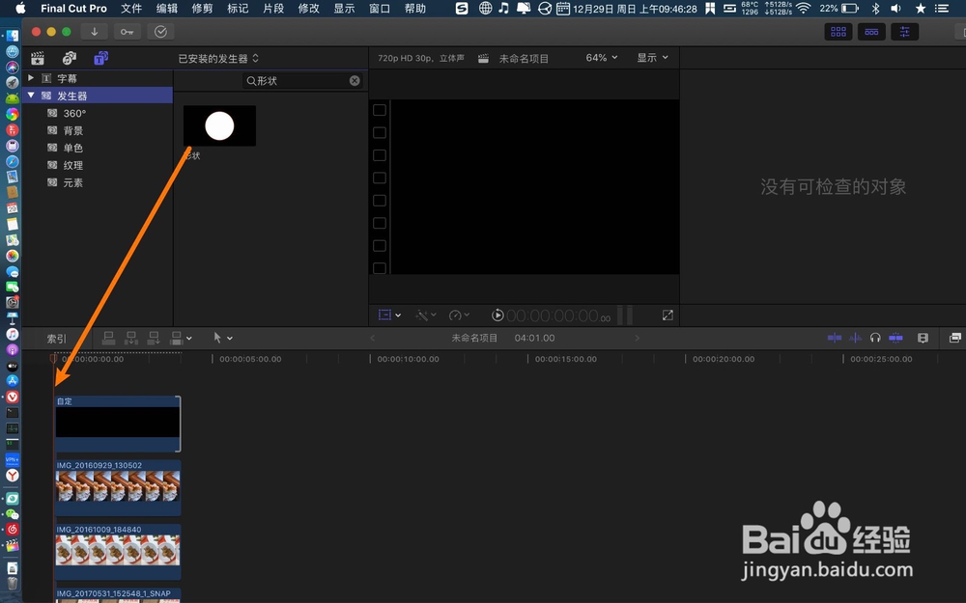
Task: Open the effects browser icon at timeline right
Action: click(955, 337)
